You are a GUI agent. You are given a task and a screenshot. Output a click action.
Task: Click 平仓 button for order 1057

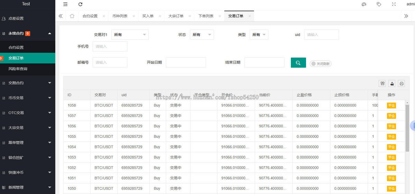click(x=391, y=116)
